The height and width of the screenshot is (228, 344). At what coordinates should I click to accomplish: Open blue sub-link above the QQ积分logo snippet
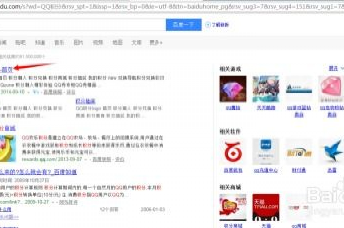[x=86, y=101]
